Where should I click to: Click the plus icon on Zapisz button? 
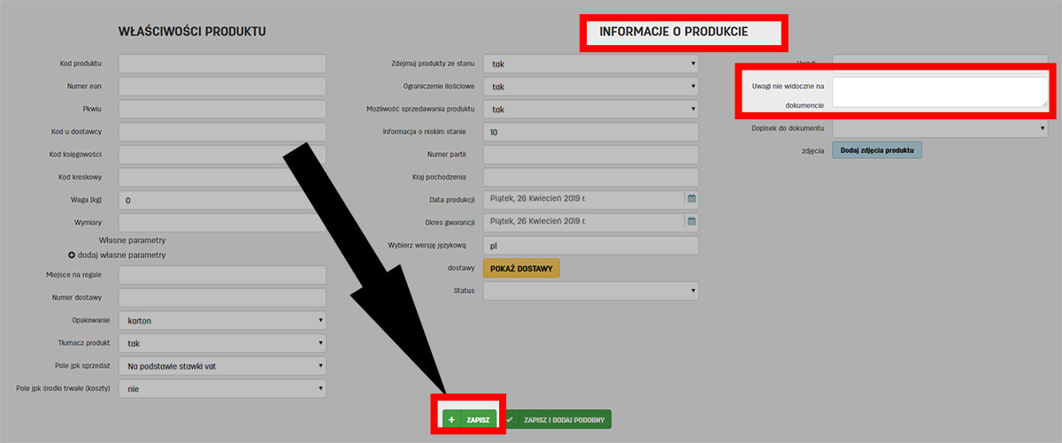click(x=451, y=420)
